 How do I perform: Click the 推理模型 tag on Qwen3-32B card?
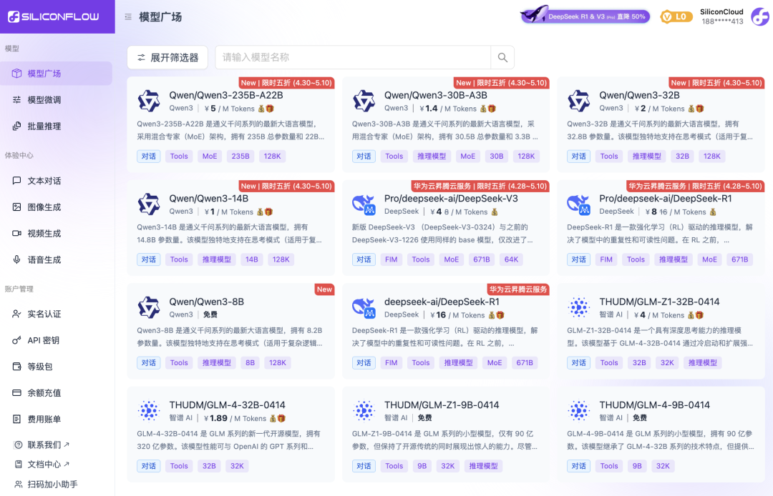(647, 157)
